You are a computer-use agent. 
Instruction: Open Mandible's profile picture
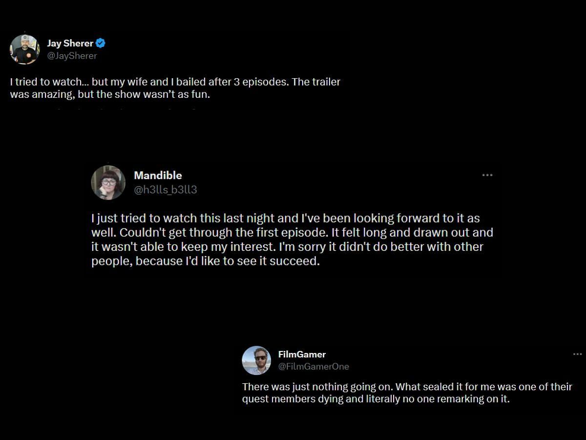point(108,182)
